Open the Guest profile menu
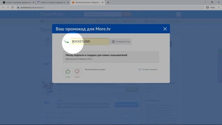Image resolution: width=222 pixels, height=125 pixels. [211, 8]
